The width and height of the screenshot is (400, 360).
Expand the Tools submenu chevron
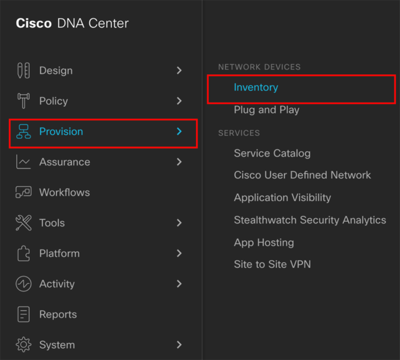click(179, 223)
